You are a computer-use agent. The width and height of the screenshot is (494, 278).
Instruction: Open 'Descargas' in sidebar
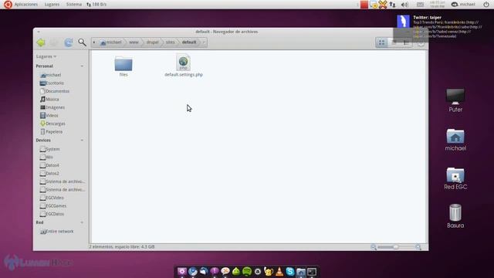(52, 124)
